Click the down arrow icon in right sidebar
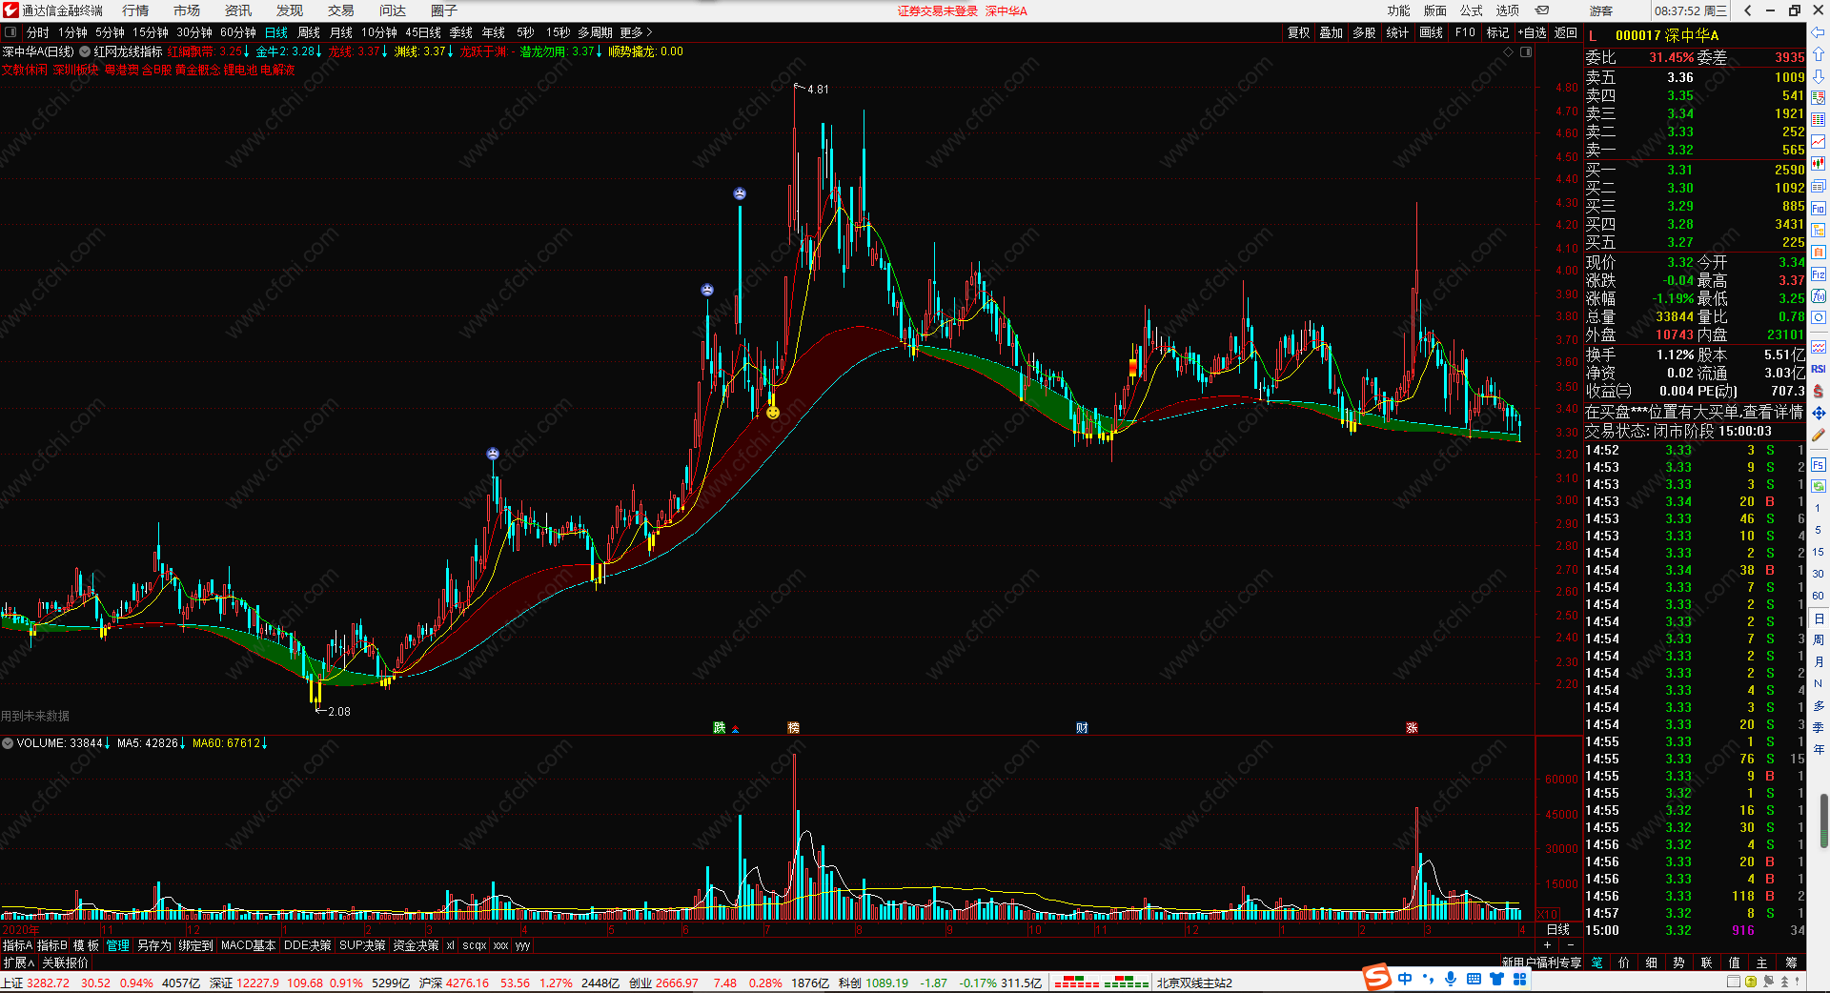This screenshot has height=993, width=1830. (x=1818, y=75)
